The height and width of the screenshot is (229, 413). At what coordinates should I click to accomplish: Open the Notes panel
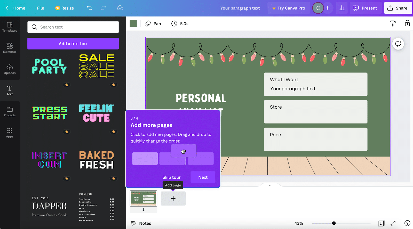(141, 223)
